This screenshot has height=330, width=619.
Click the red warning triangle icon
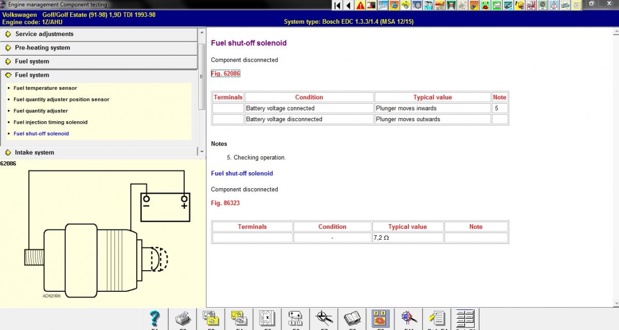360,6
